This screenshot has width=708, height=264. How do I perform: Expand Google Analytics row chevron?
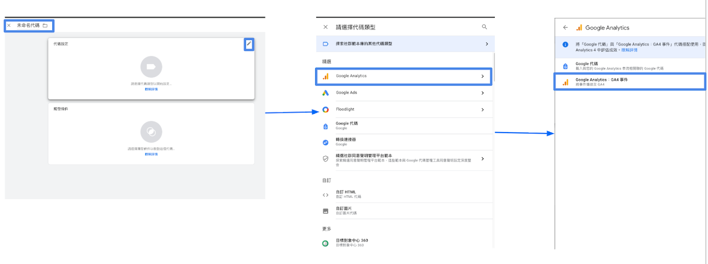click(483, 76)
